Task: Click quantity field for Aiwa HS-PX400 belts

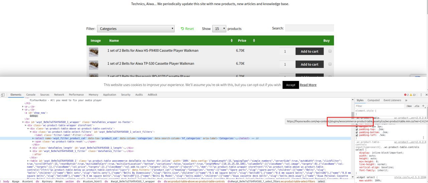Action: coord(286,51)
